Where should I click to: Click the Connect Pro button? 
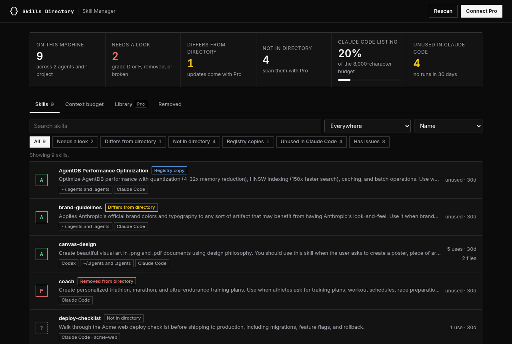482,11
